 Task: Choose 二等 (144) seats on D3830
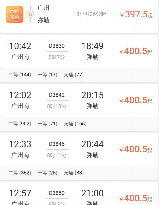coord(20,75)
